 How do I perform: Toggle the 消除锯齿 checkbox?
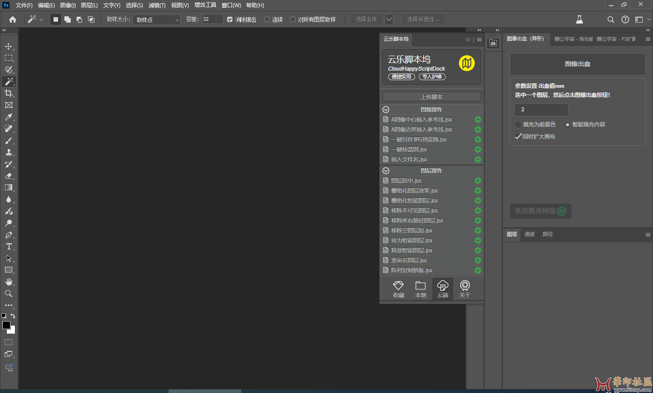coord(230,19)
